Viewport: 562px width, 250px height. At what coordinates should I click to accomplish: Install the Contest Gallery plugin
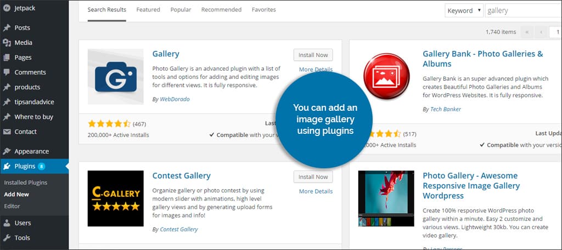[x=313, y=177]
